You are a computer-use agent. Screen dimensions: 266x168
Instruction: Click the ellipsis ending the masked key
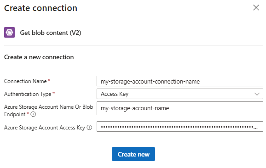pyautogui.click(x=255, y=128)
